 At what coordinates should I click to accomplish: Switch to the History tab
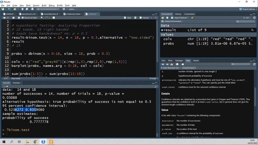tap(178, 14)
